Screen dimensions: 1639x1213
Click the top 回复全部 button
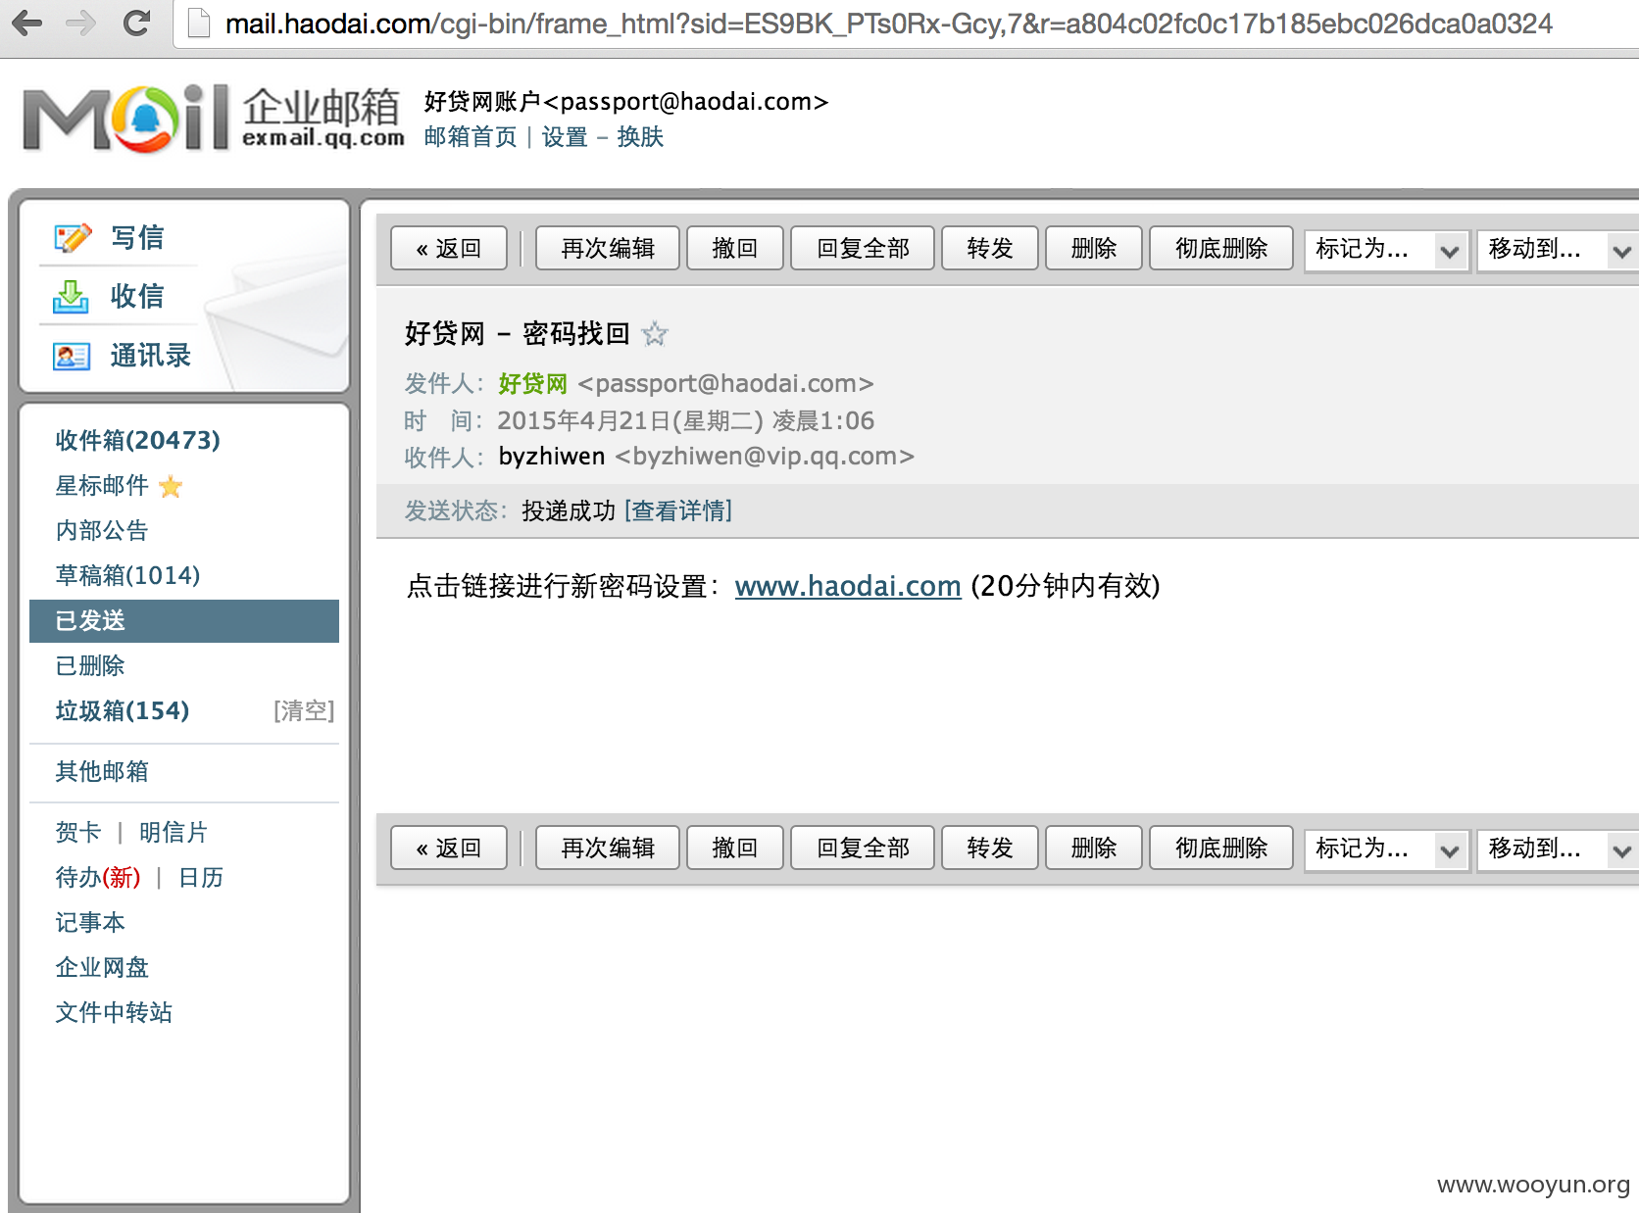[x=863, y=249]
